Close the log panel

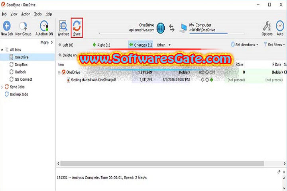(x=284, y=172)
